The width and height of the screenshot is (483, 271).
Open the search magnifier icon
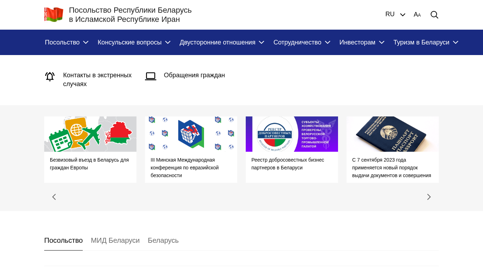[434, 15]
